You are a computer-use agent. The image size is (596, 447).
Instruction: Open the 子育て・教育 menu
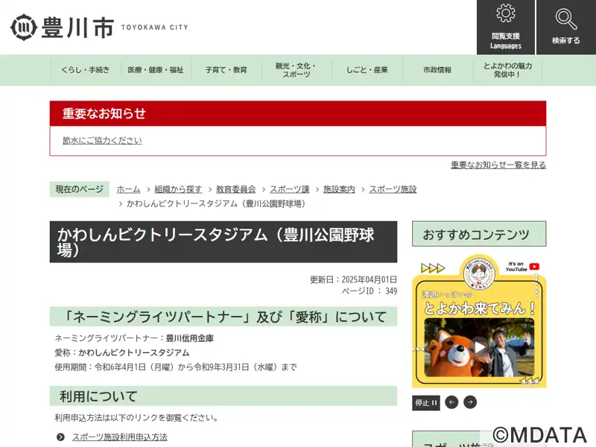(x=226, y=70)
